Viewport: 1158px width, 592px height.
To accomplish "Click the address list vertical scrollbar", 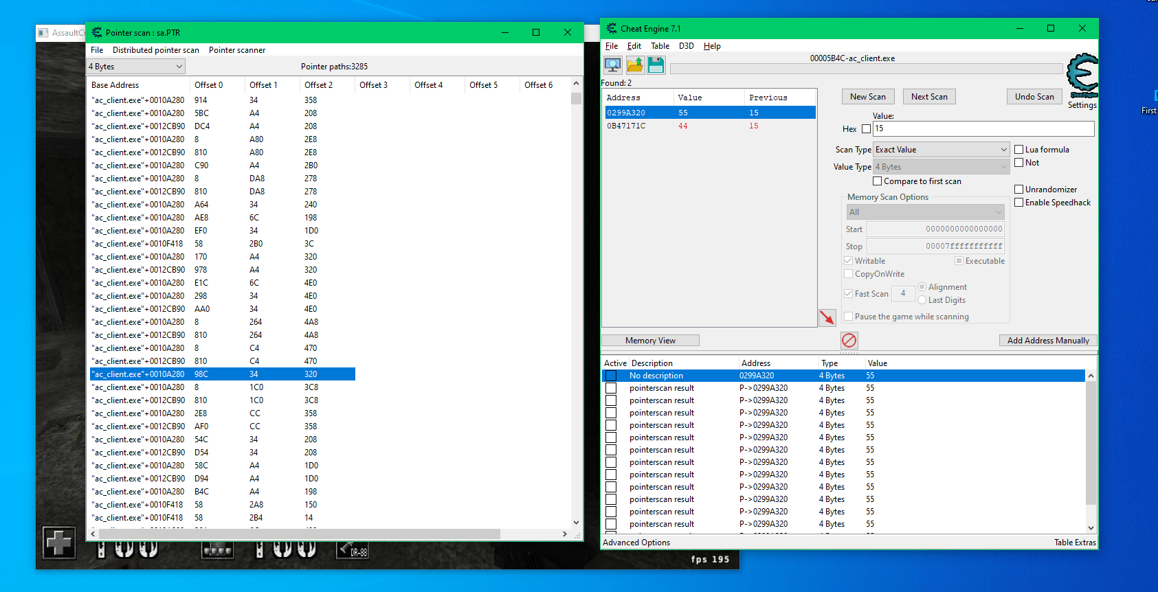I will [1091, 443].
